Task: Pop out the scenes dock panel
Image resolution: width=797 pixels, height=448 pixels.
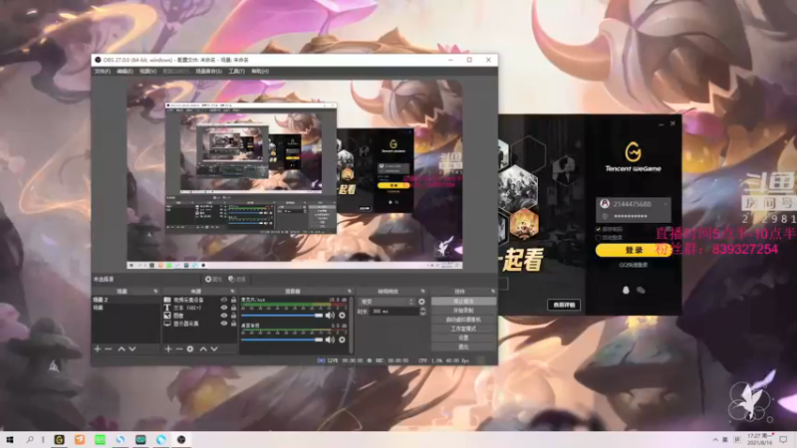Action: click(x=155, y=291)
